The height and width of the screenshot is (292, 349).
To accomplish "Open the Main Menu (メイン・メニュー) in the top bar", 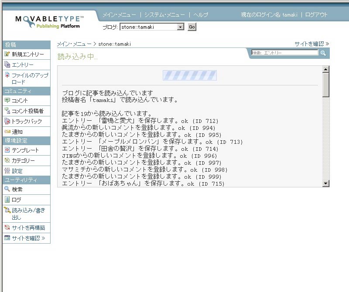I will click(x=119, y=15).
